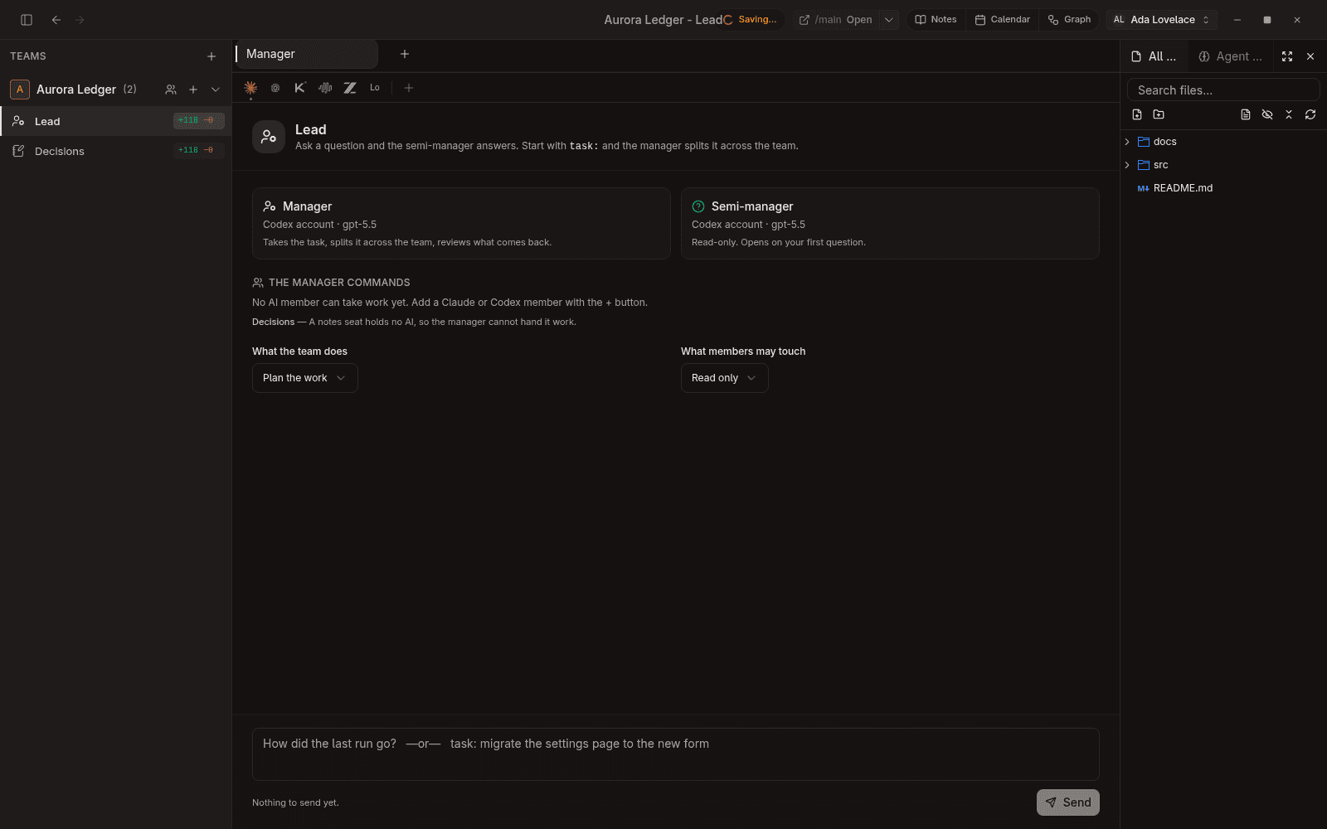Switch to the Agent tab in files panel
The height and width of the screenshot is (829, 1327).
point(1231,56)
